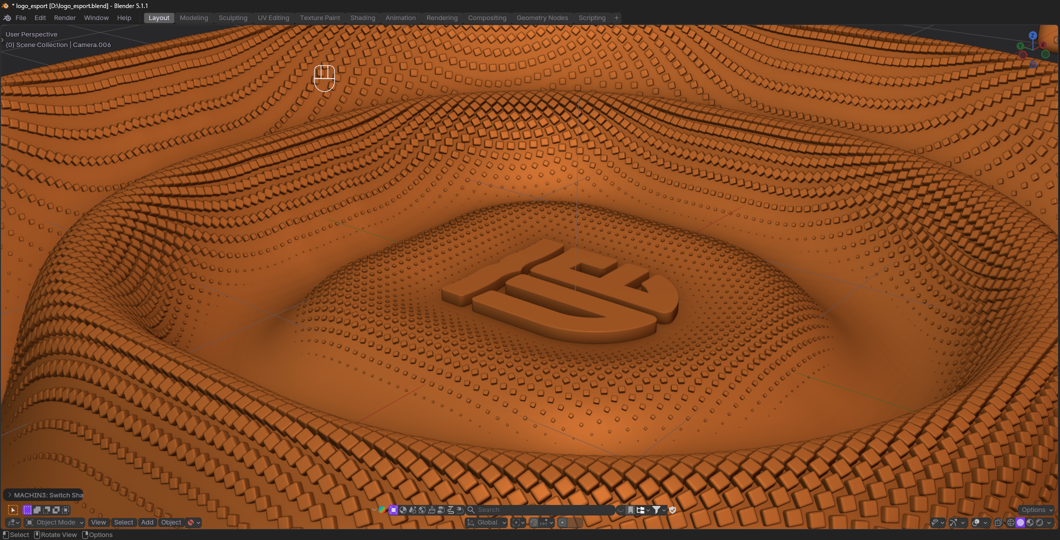Open the Options dropdown
The height and width of the screenshot is (540, 1060).
point(1037,510)
